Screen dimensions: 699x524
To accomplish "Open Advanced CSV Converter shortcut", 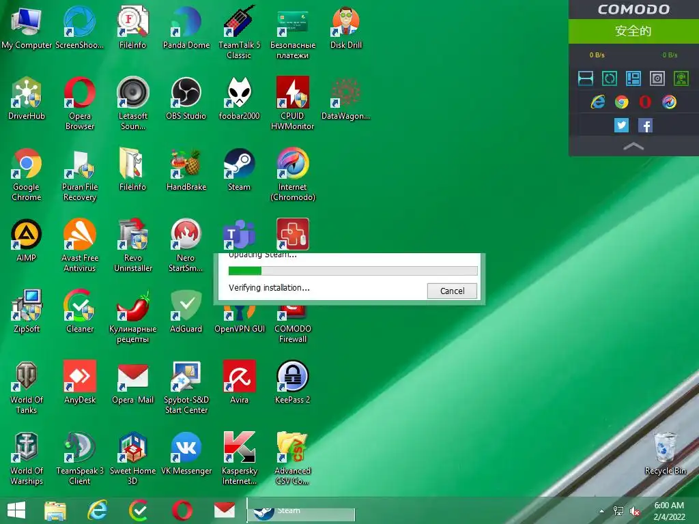I will [x=292, y=458].
